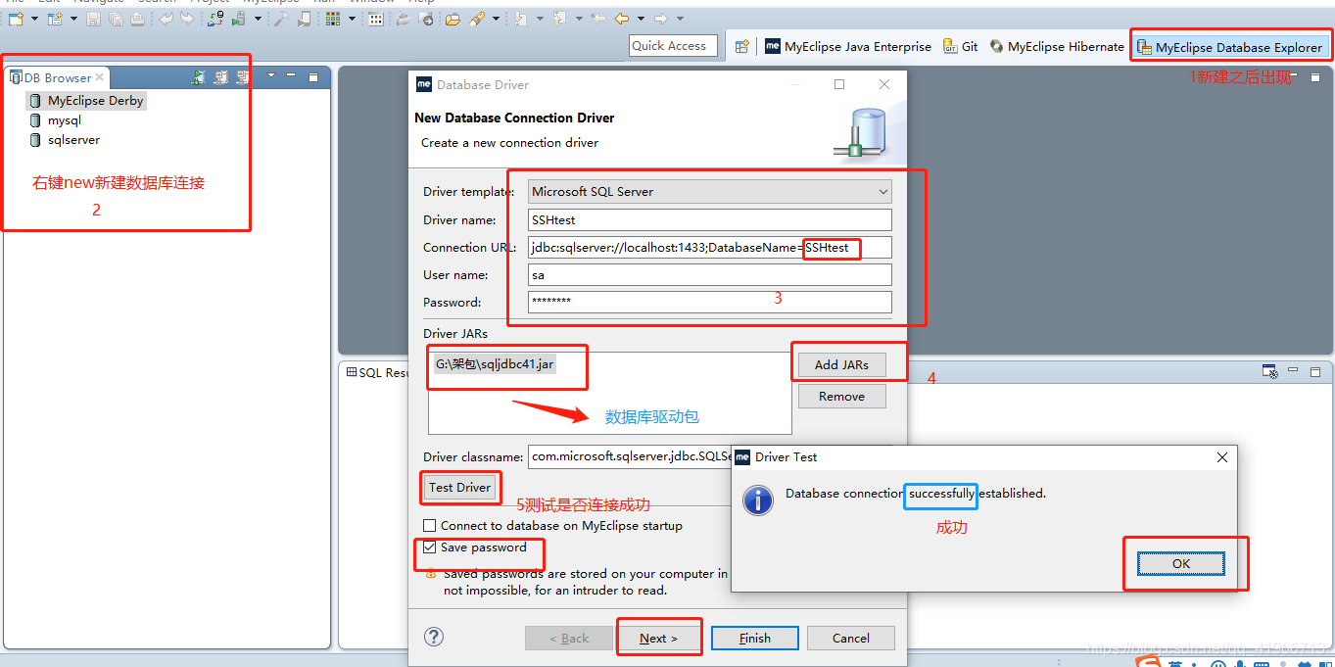The image size is (1335, 667).
Task: Click the Redo arrow toolbar icon
Action: click(187, 19)
